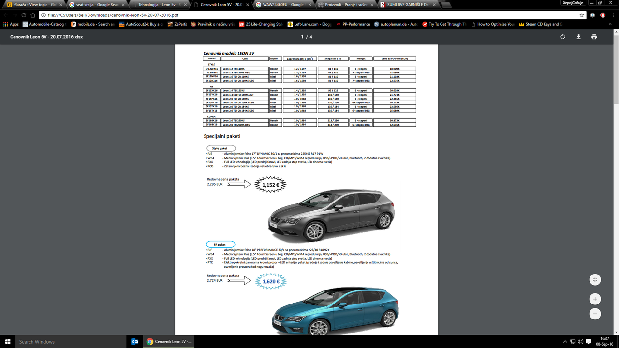The image size is (619, 348).
Task: Zoom in on the PDF
Action: (595, 299)
